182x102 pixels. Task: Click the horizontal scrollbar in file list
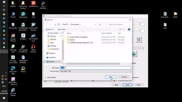tap(93, 64)
